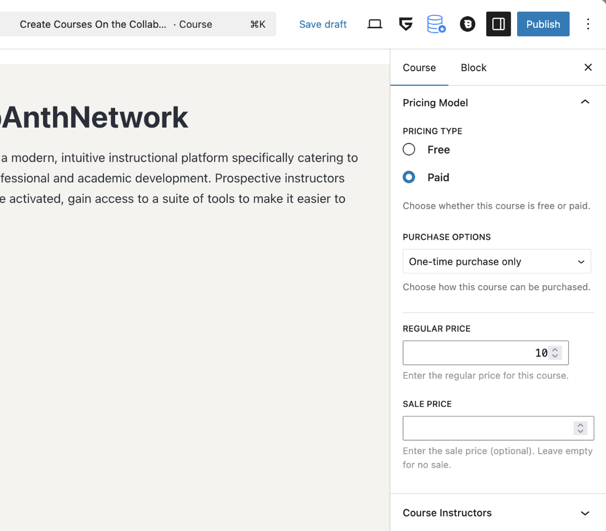The width and height of the screenshot is (606, 531).
Task: Click the database star icon in toolbar
Action: [436, 24]
